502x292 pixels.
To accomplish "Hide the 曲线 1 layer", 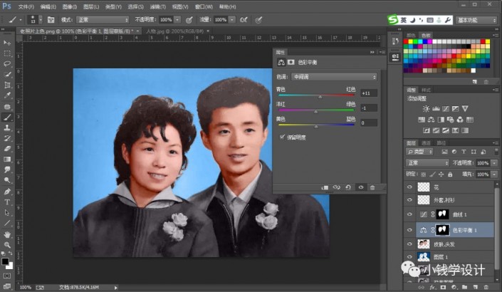I will pos(409,214).
